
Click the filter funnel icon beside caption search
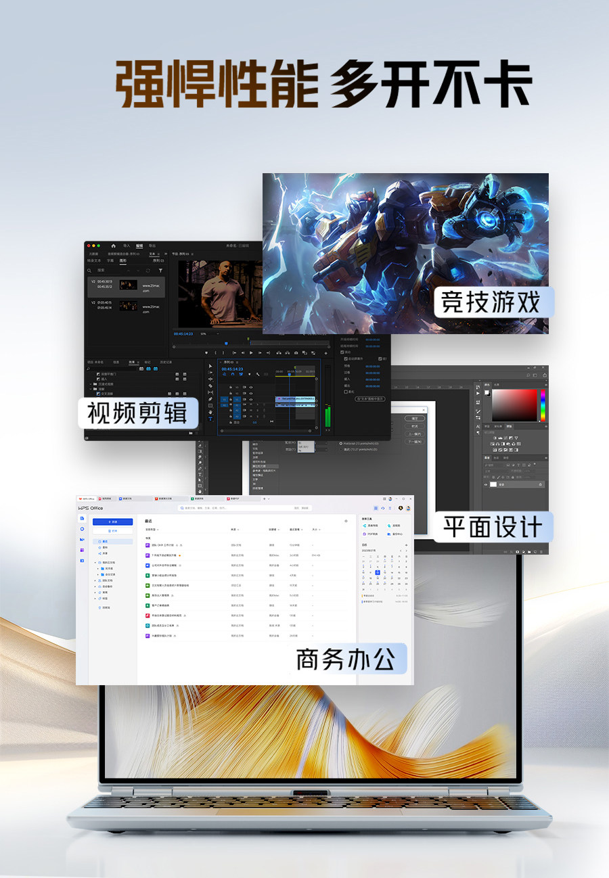pos(160,271)
